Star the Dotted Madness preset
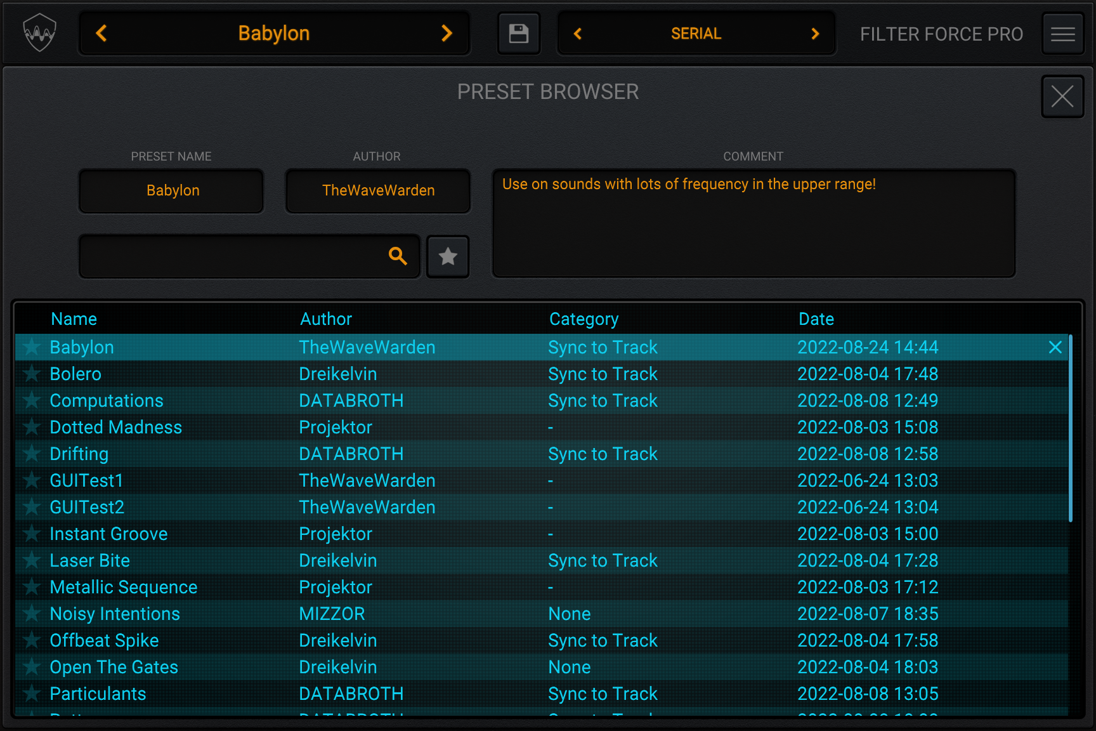1096x731 pixels. pyautogui.click(x=32, y=427)
